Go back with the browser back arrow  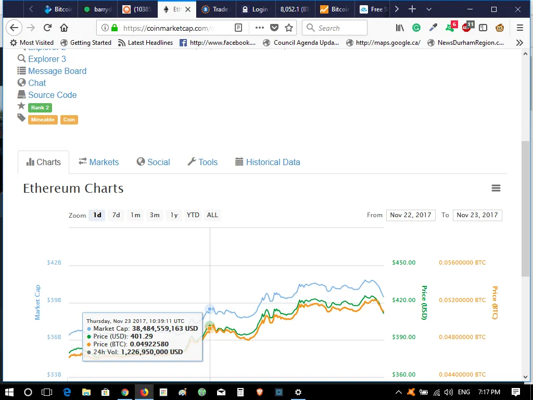pos(14,28)
